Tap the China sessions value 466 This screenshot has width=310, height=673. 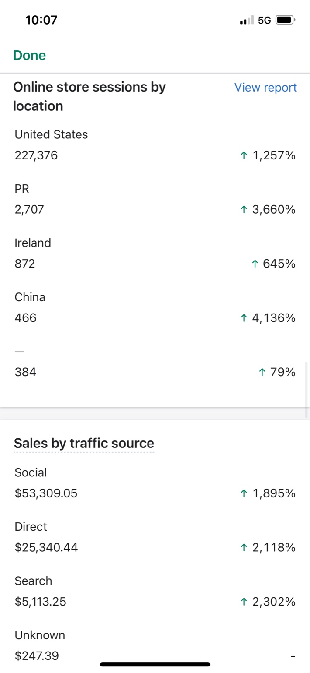coord(26,318)
